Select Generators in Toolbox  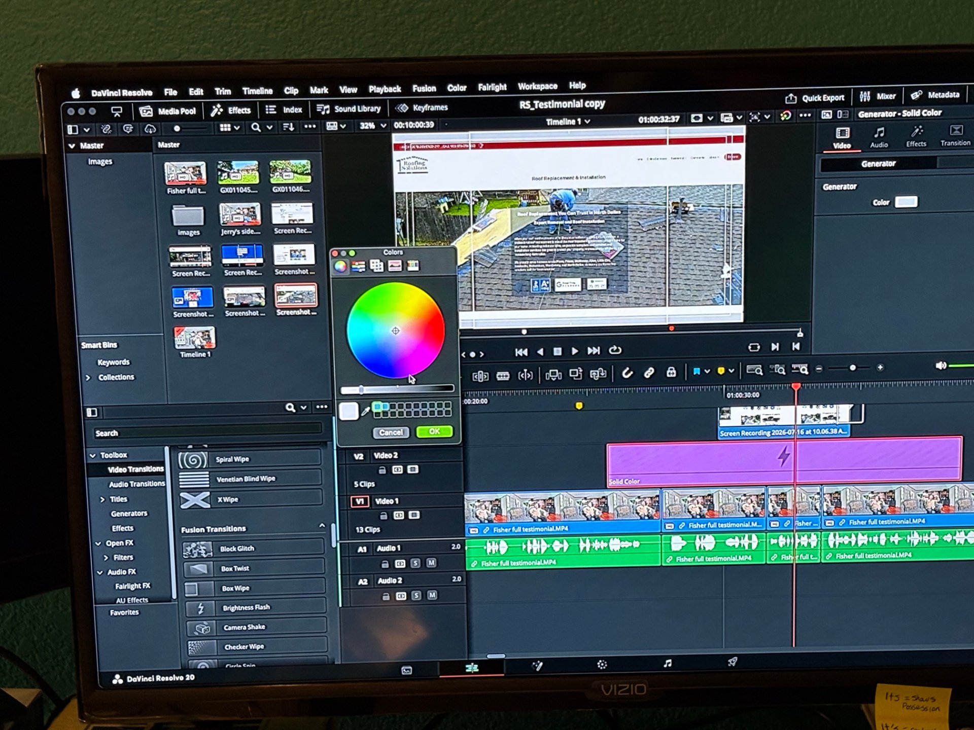point(129,514)
